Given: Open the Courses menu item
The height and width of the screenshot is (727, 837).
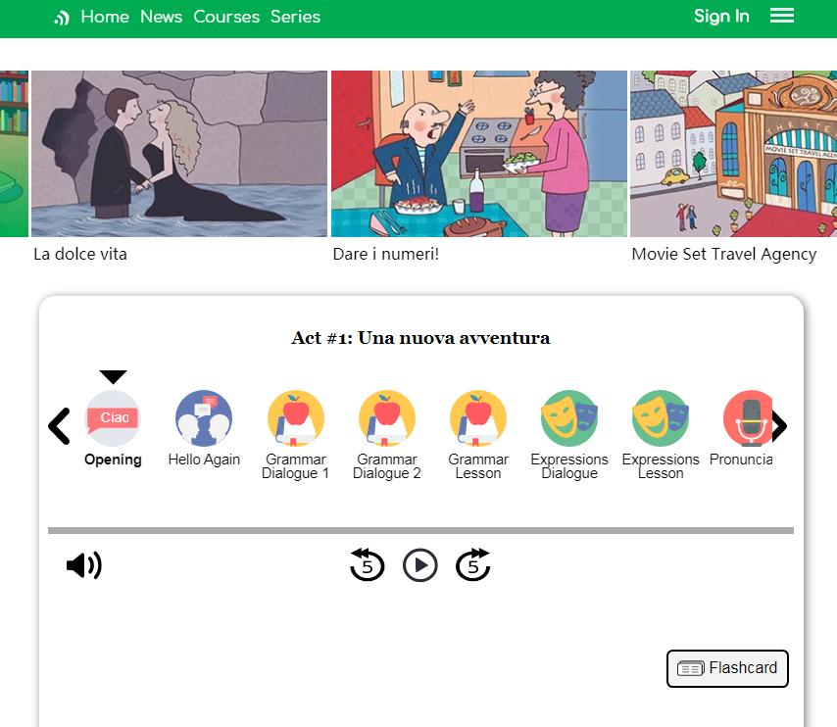Looking at the screenshot, I should [x=226, y=17].
